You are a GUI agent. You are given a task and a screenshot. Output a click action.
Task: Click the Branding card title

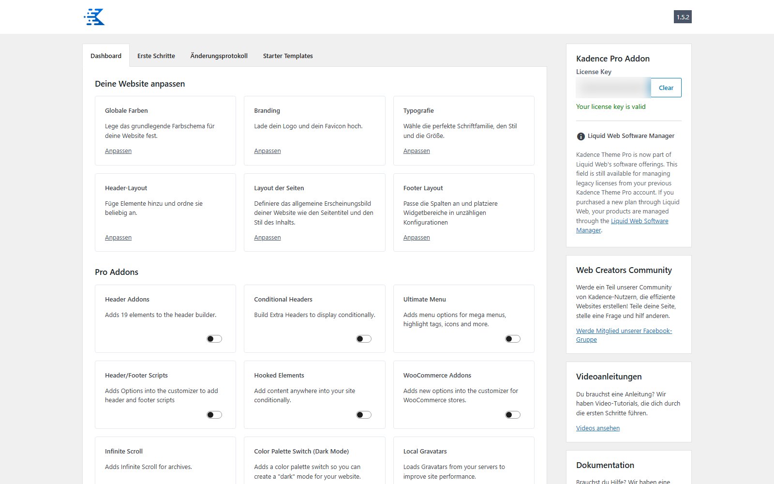click(x=267, y=111)
